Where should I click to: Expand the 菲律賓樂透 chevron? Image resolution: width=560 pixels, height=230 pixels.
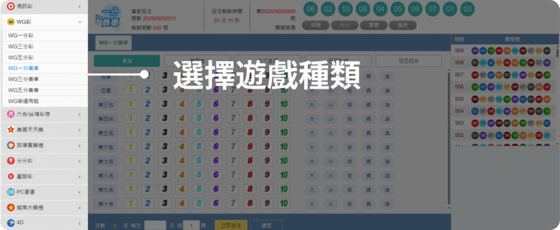(80, 145)
